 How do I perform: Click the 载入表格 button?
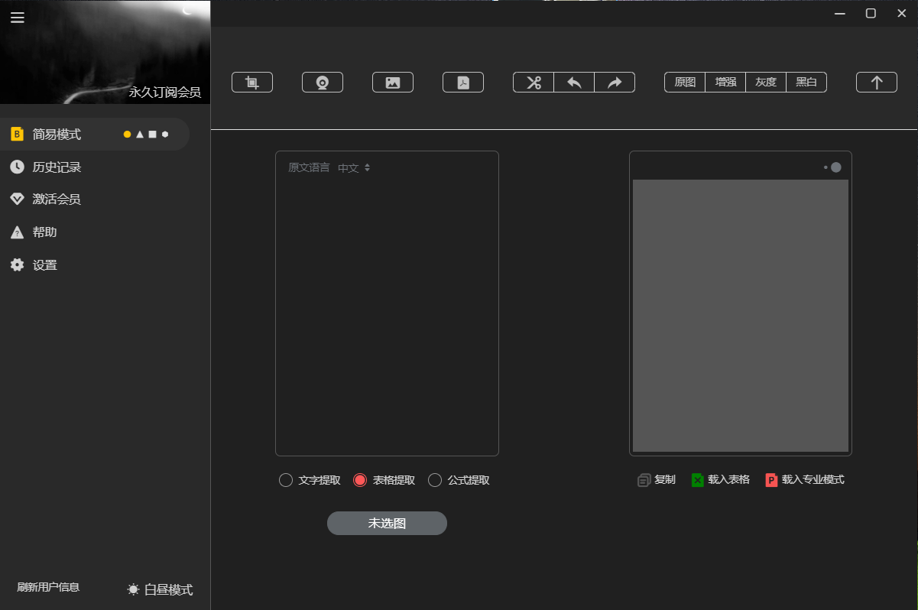(720, 480)
